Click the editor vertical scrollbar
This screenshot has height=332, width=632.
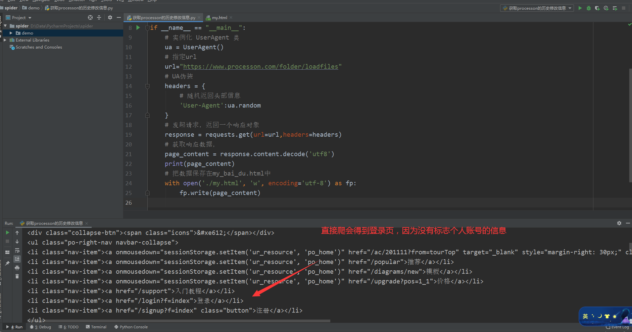point(630,126)
